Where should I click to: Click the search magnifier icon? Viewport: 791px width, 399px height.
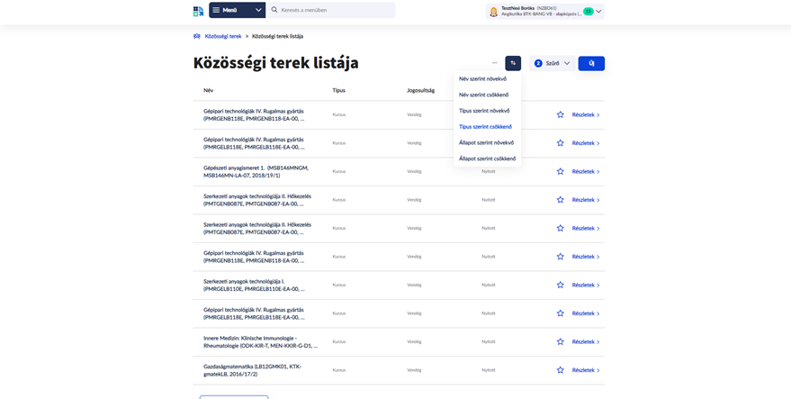pyautogui.click(x=274, y=11)
